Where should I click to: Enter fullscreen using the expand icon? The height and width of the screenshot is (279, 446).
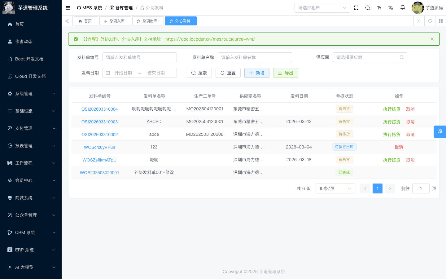pos(356,7)
